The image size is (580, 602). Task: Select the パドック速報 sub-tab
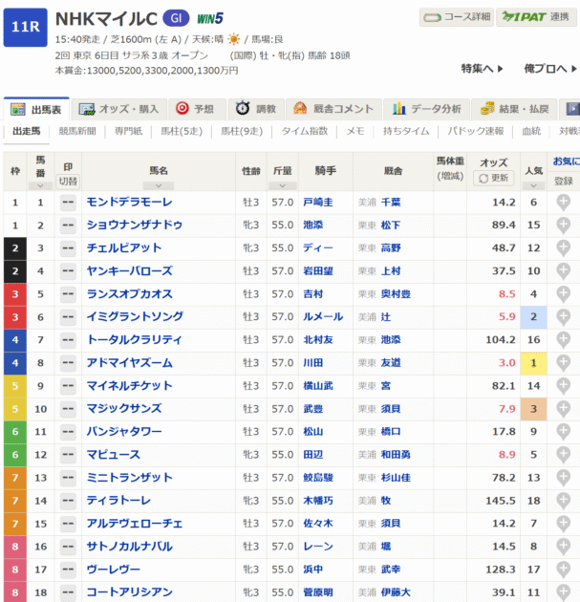pyautogui.click(x=476, y=131)
